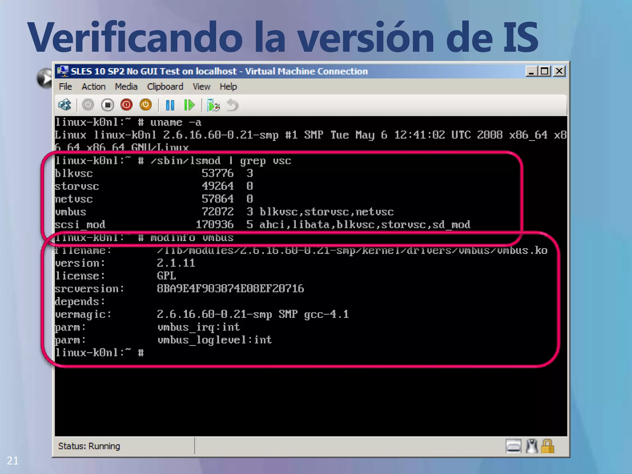Minimize the Virtual Machine Connection window
The height and width of the screenshot is (474, 632).
tap(531, 71)
